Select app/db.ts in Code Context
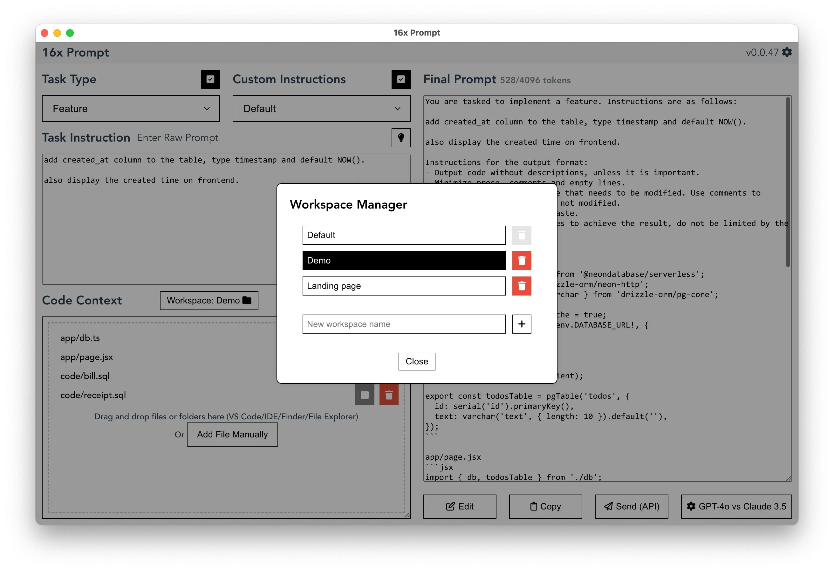This screenshot has height=572, width=834. click(x=80, y=338)
